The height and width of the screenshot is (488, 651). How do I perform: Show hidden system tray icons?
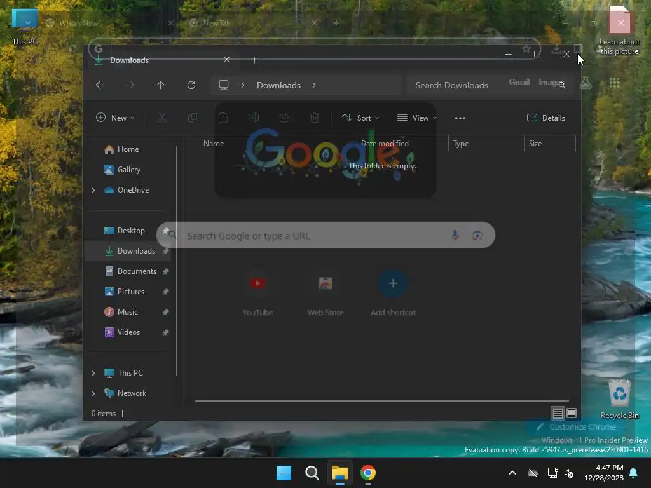512,473
